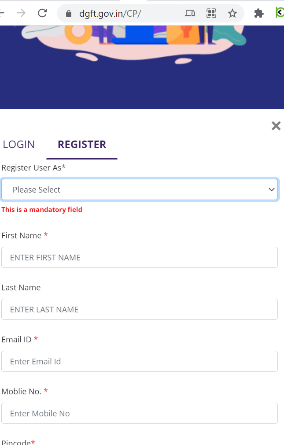Open the Register User As dropdown
Image resolution: width=284 pixels, height=445 pixels.
[140, 189]
